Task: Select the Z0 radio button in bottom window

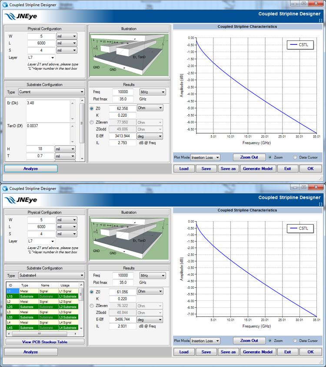Action: click(x=92, y=292)
